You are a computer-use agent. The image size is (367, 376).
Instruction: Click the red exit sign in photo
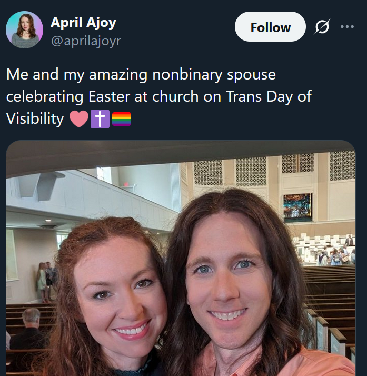126,184
